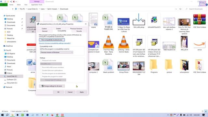
Task: Click Selim Hossen in the address breadcrumb
Action: (x=52, y=9)
